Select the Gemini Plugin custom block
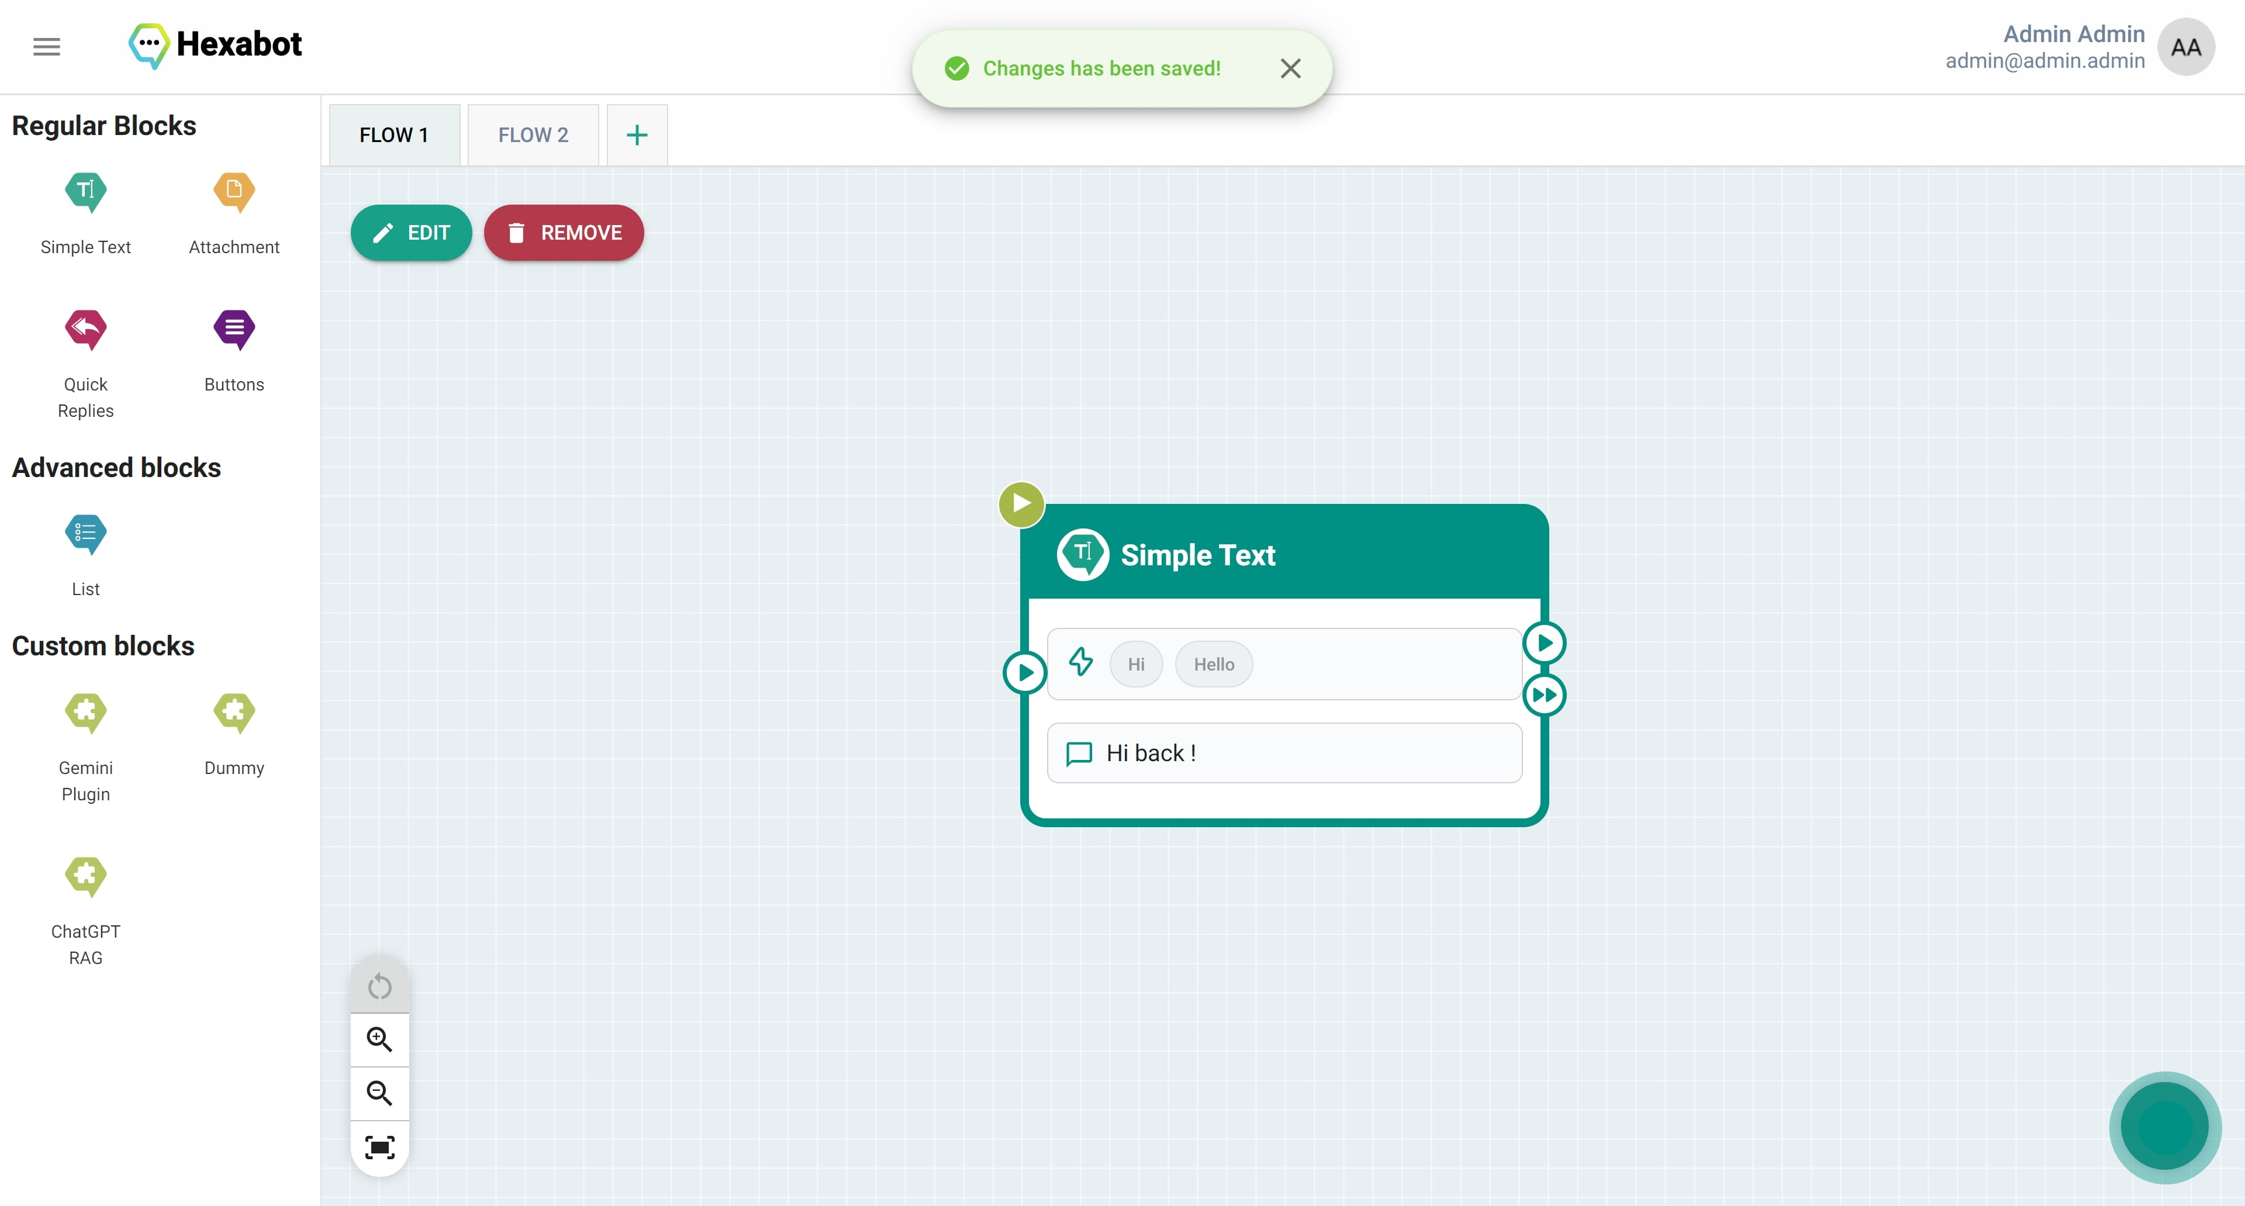The height and width of the screenshot is (1206, 2245). pyautogui.click(x=85, y=712)
